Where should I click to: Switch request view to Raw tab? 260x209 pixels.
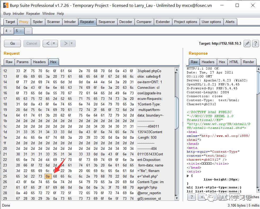coord(9,62)
